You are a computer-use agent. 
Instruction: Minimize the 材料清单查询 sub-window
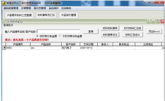153,21
